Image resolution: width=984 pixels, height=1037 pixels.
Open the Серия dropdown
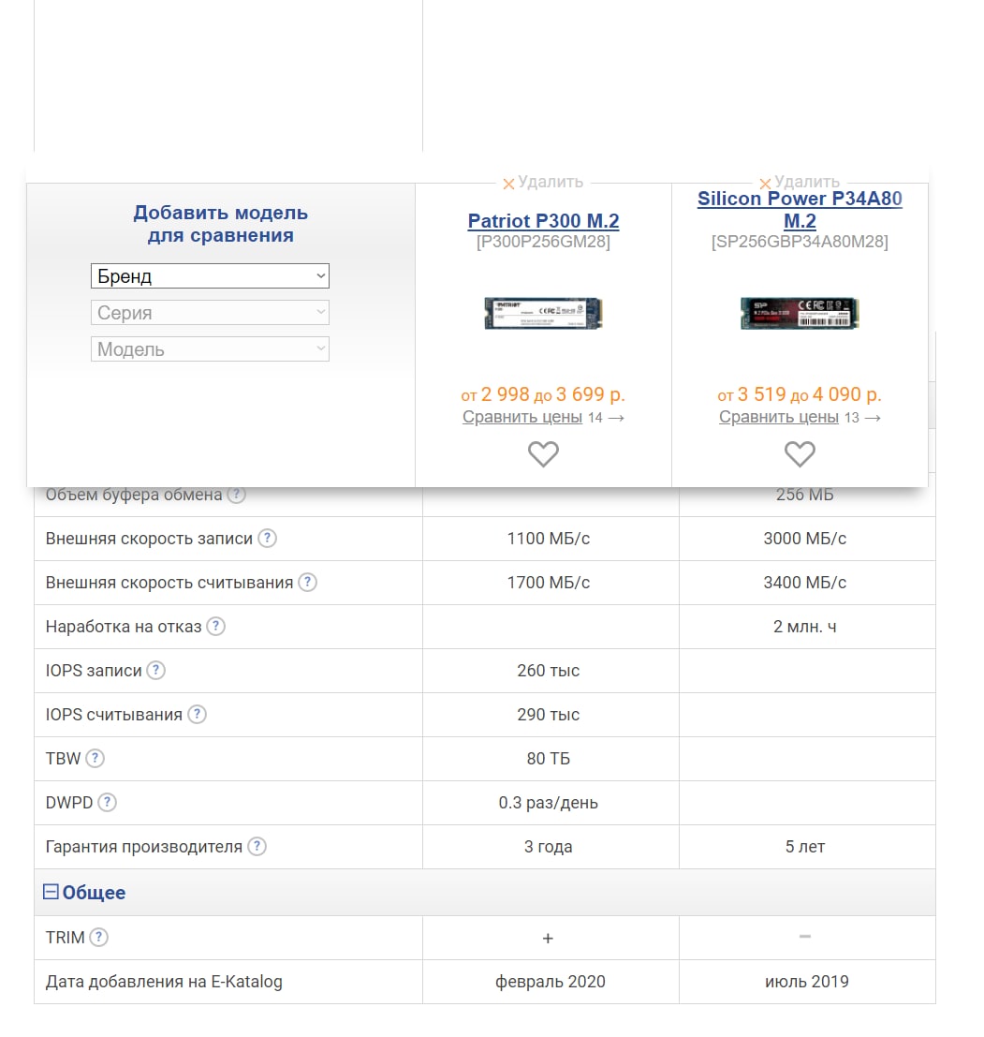pos(210,312)
